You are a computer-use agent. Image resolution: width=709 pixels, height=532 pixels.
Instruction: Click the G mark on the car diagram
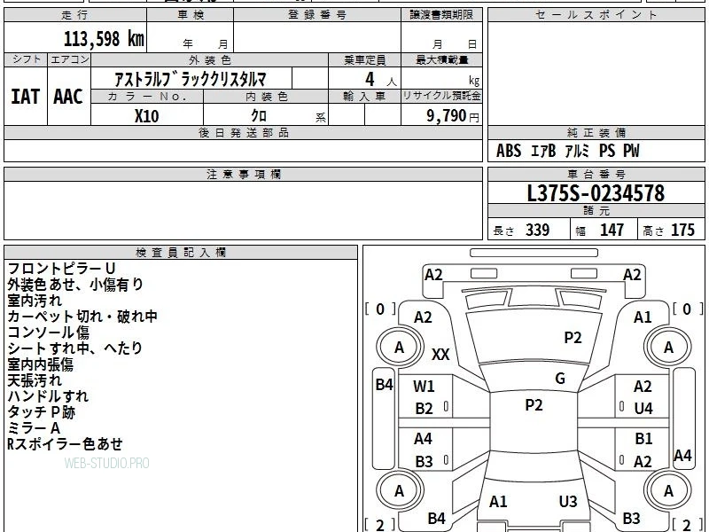coord(560,379)
